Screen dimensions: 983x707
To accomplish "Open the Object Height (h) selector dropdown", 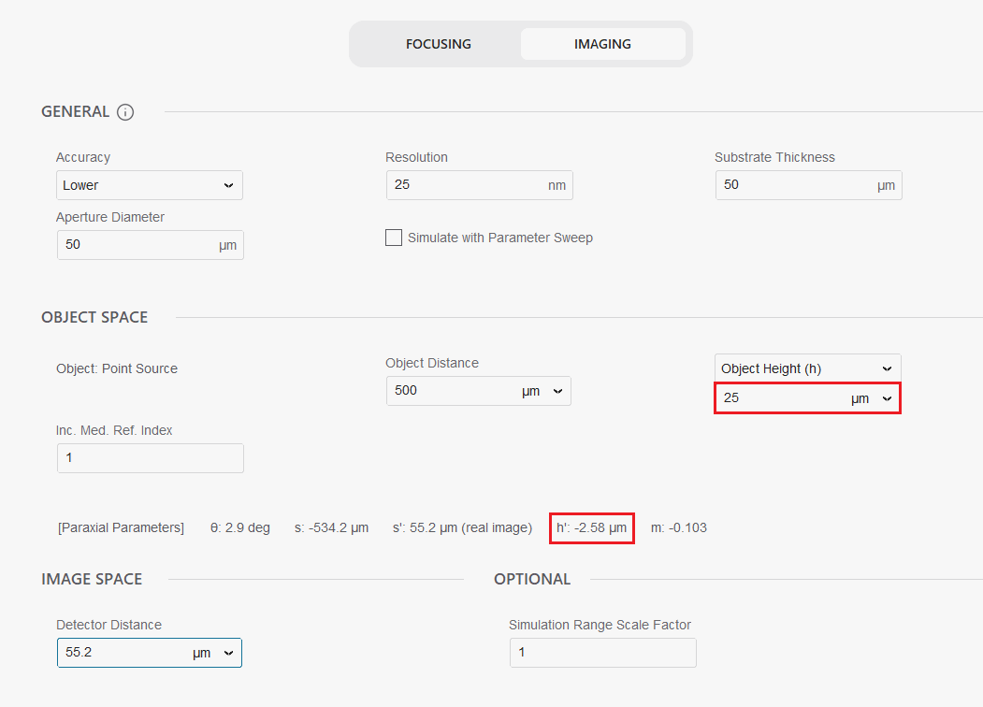I will (x=807, y=368).
